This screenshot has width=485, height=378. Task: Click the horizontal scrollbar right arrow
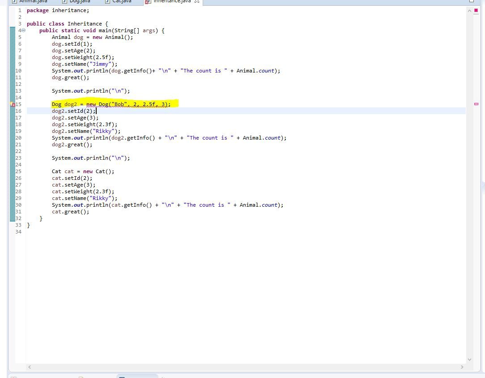[462, 367]
